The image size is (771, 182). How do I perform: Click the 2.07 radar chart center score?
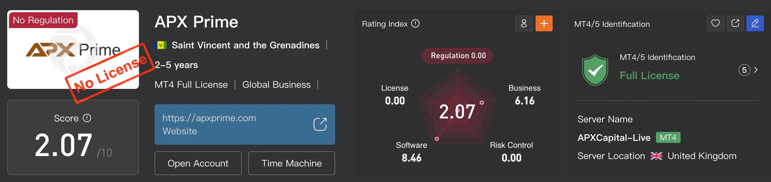(457, 112)
